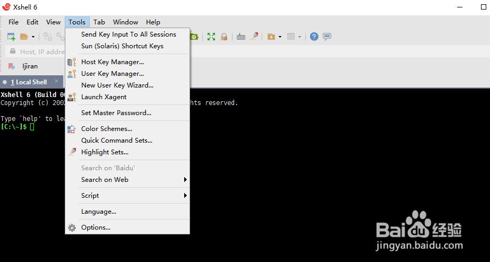The width and height of the screenshot is (490, 262).
Task: Close the Local Shell tab
Action: click(57, 81)
